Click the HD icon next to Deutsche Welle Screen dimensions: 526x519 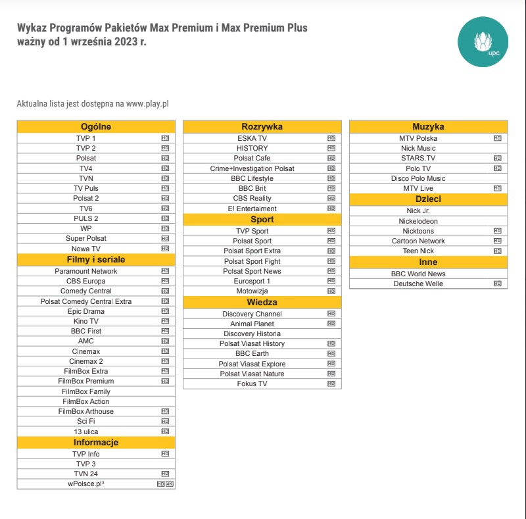click(x=498, y=284)
